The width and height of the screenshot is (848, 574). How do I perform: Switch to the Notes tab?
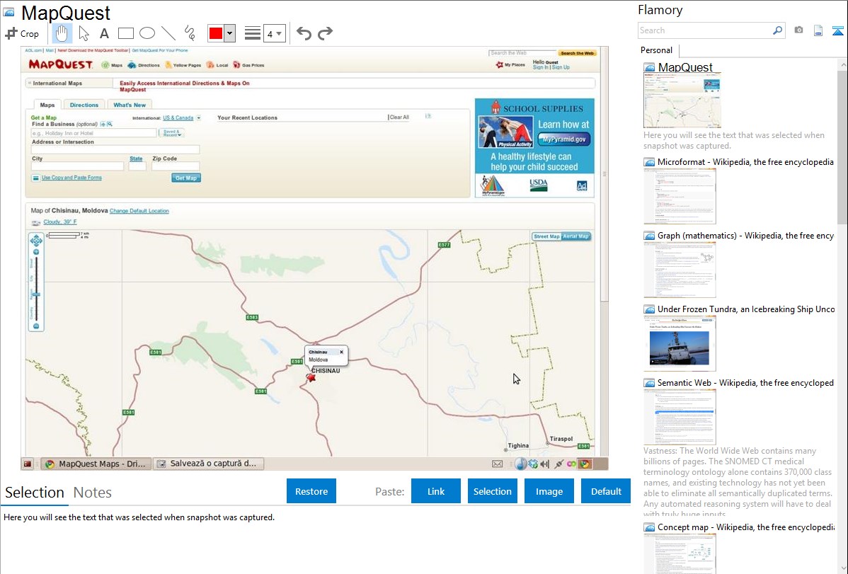(x=93, y=493)
